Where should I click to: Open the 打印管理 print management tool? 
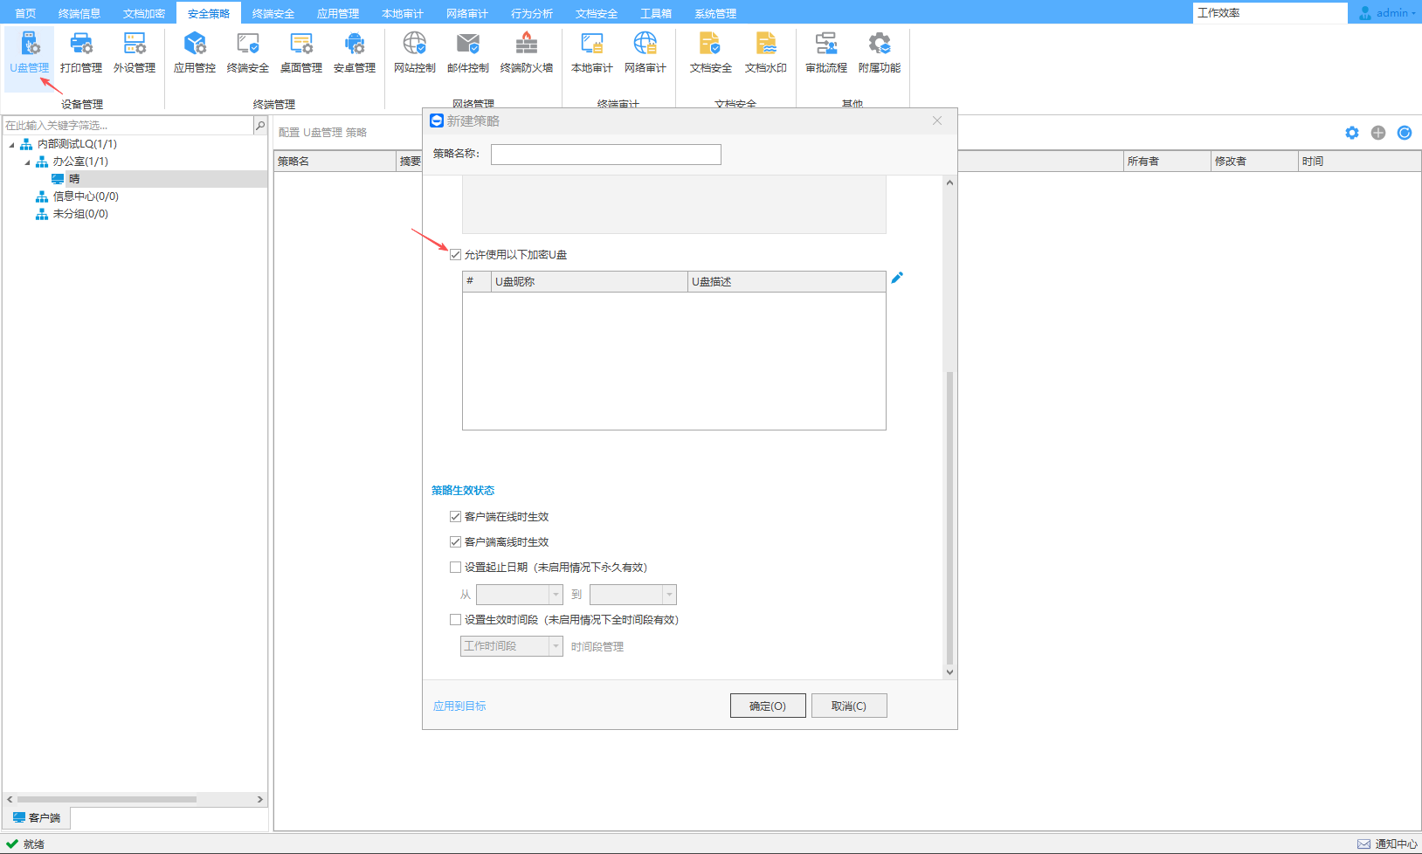click(81, 52)
